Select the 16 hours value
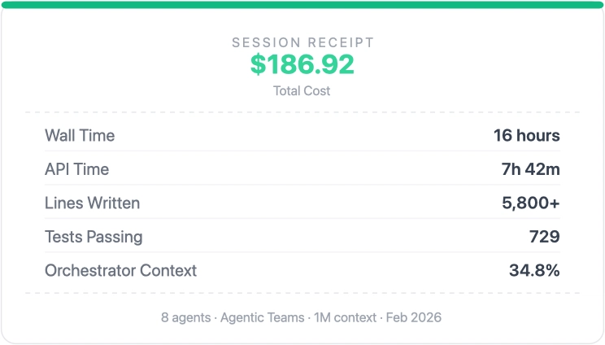The height and width of the screenshot is (345, 605). click(526, 136)
